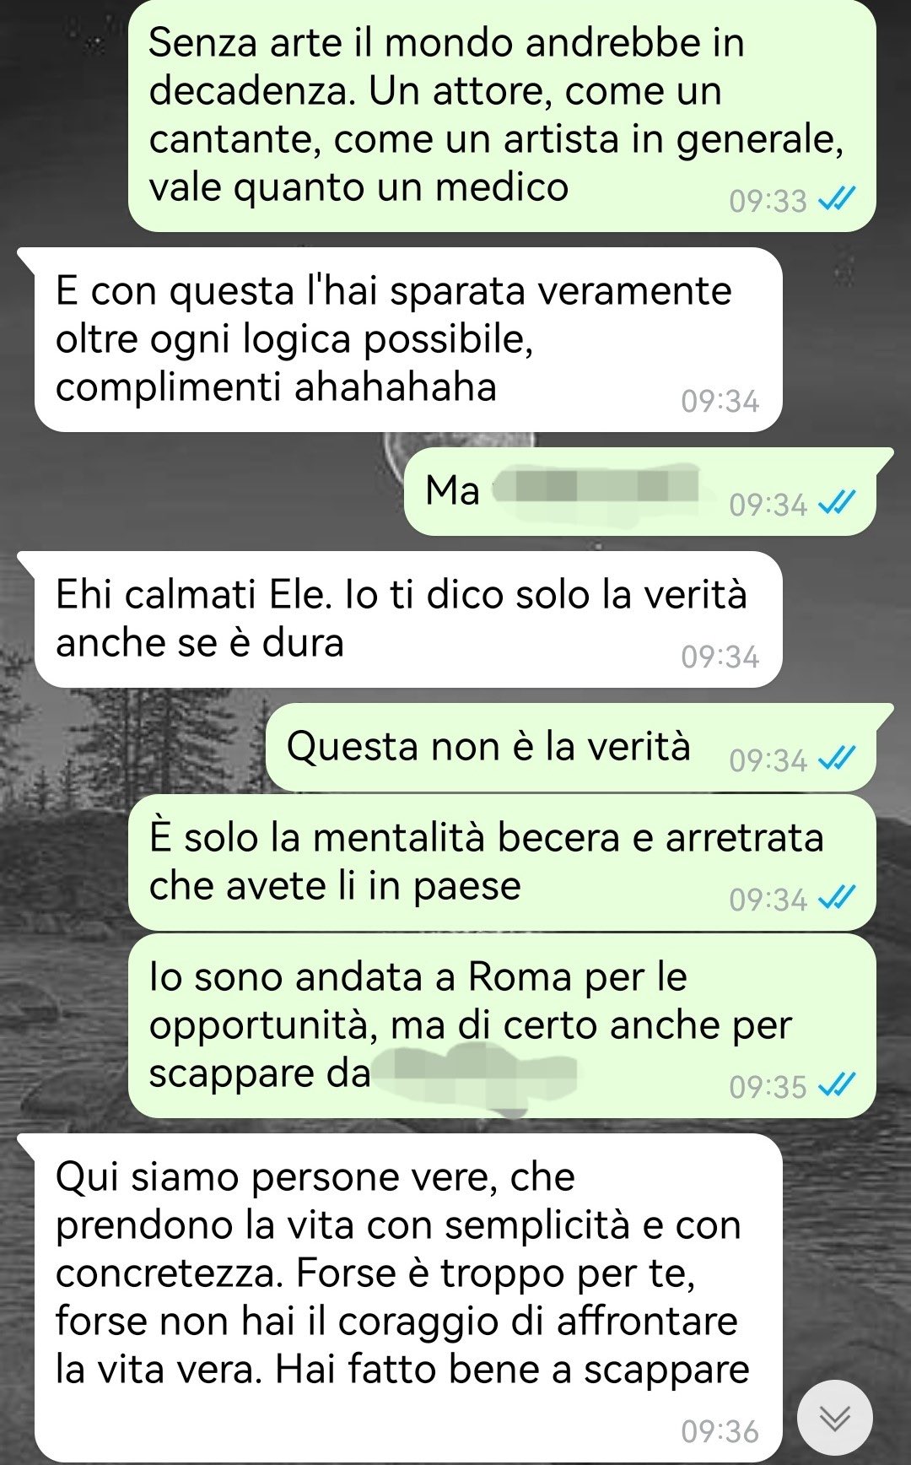Click the 09:36 timestamp on the last message

(x=720, y=1431)
